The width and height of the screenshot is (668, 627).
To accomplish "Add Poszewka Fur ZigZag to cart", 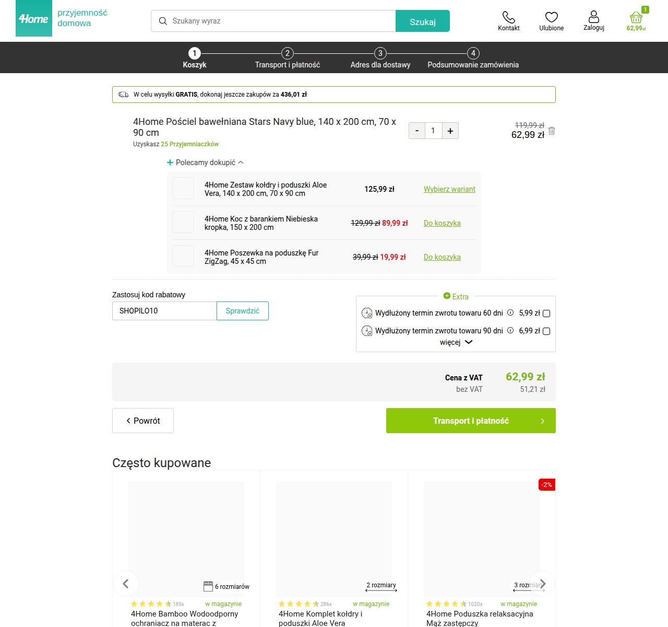I will (x=442, y=257).
